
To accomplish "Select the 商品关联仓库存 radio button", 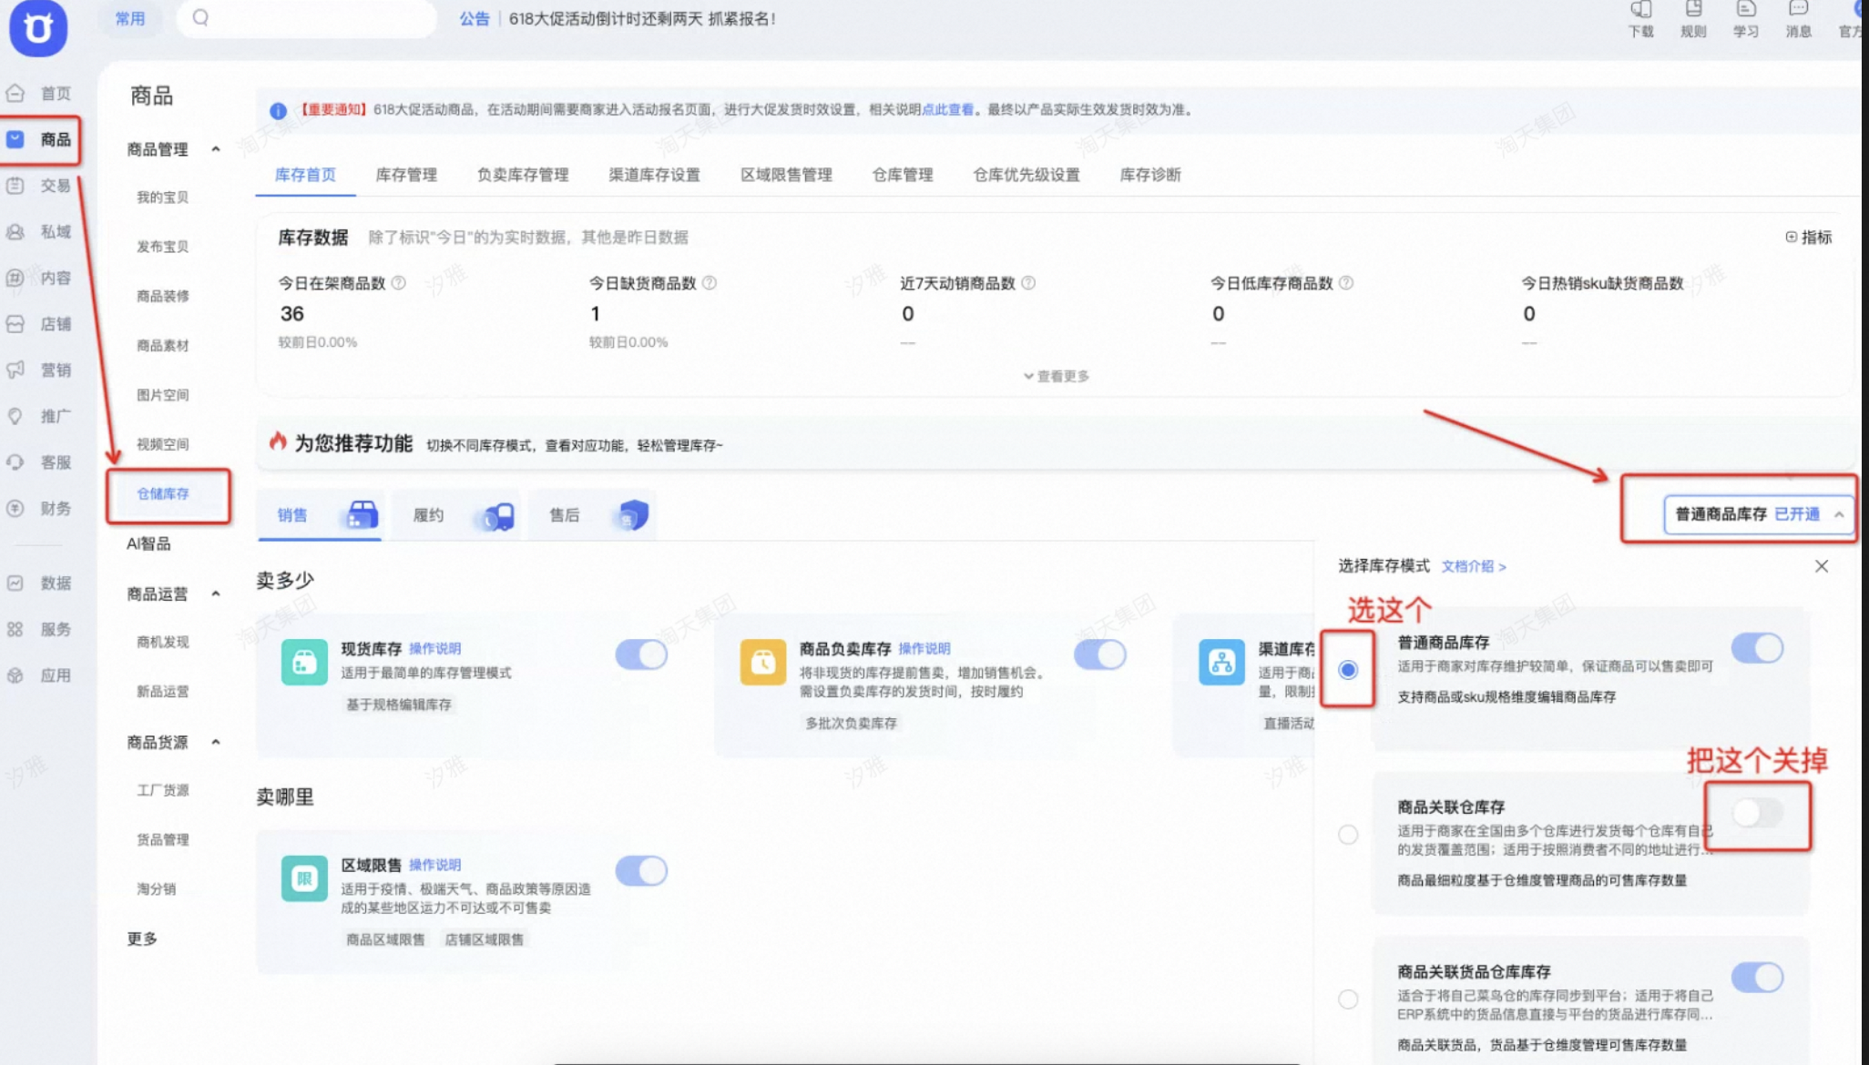I will coord(1348,835).
